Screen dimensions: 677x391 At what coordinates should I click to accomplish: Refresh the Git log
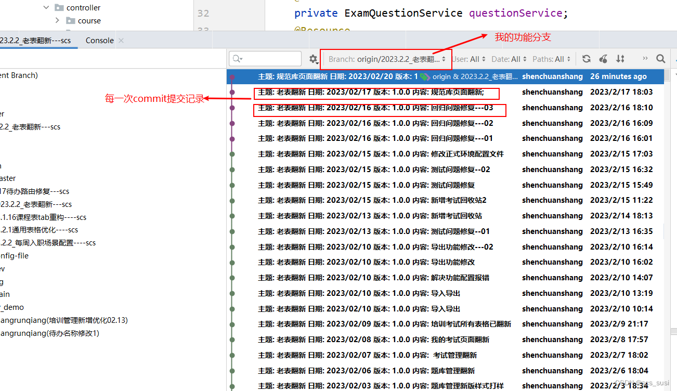(587, 59)
